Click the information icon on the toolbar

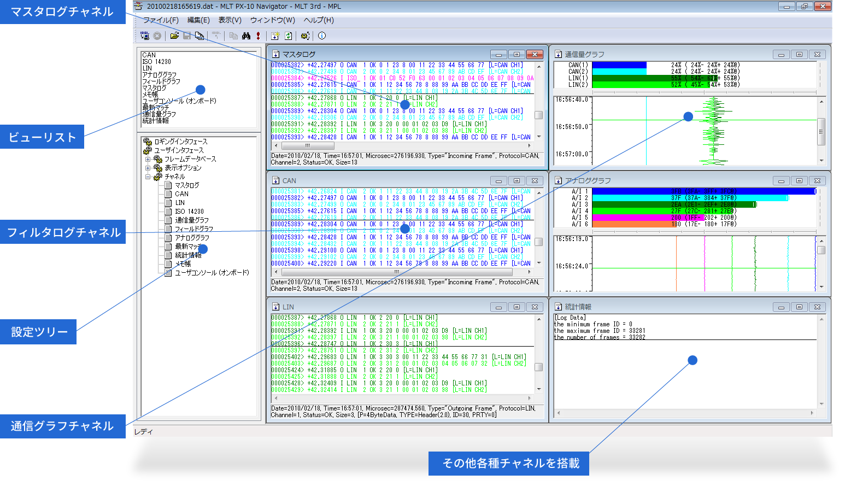tap(321, 36)
